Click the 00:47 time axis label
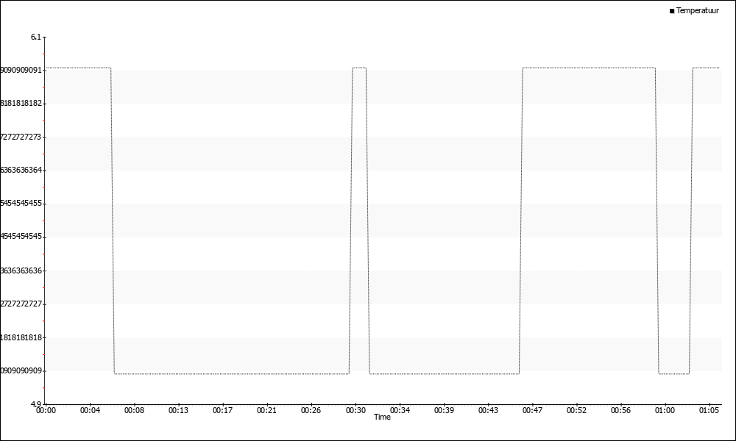The height and width of the screenshot is (441, 736). click(532, 411)
